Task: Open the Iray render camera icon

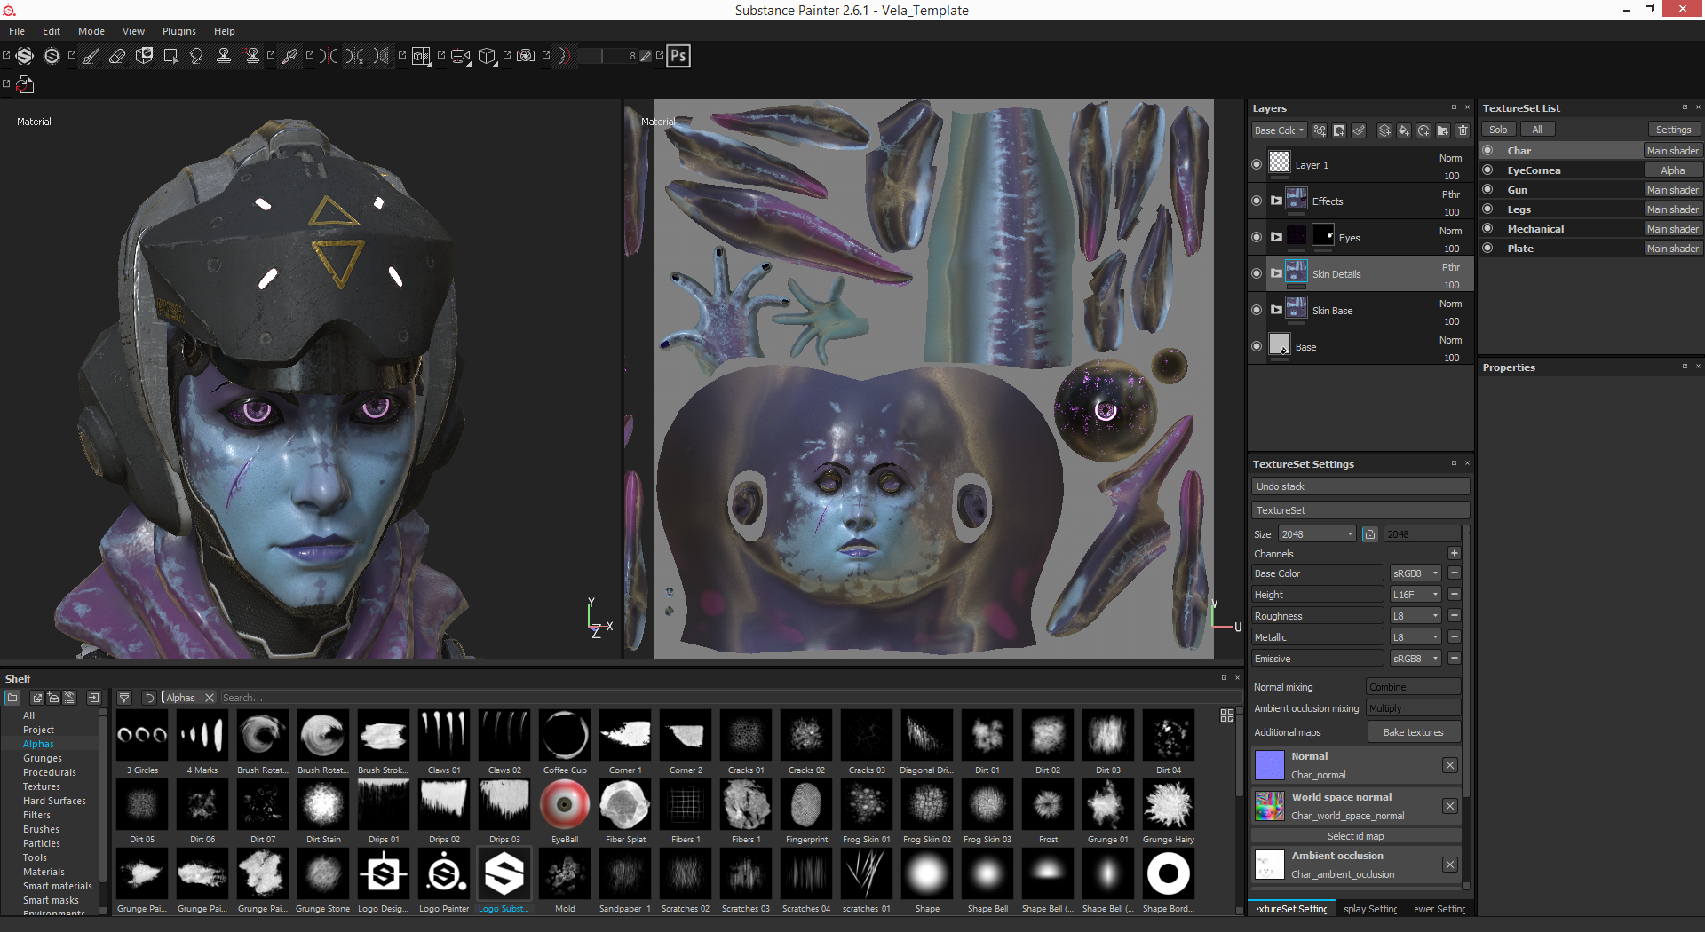Action: [x=526, y=56]
